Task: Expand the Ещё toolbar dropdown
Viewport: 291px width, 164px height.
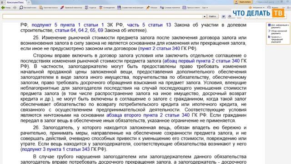Action: pos(205,8)
